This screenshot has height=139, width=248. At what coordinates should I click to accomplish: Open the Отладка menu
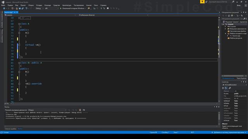click(x=39, y=5)
